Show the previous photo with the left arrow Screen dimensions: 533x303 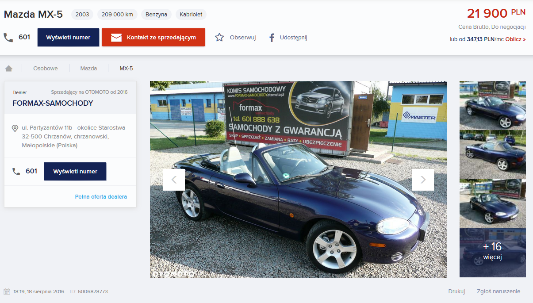(174, 180)
